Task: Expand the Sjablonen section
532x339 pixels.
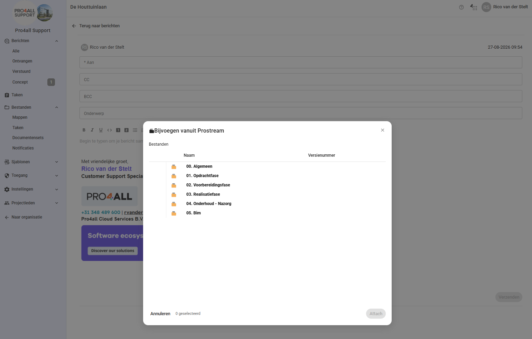Action: coord(57,162)
